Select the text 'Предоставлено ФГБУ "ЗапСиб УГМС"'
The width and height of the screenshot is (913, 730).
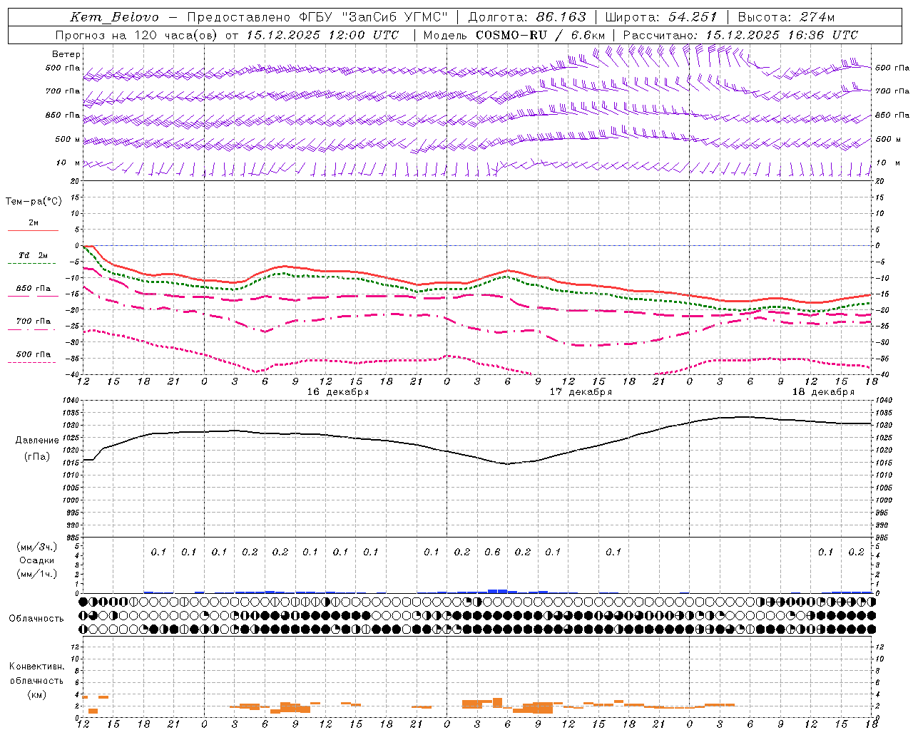pos(317,17)
